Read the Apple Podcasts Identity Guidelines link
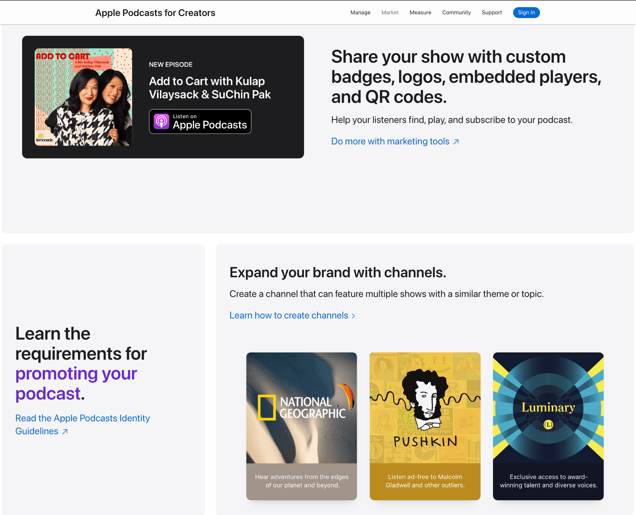The height and width of the screenshot is (515, 636). (x=82, y=418)
